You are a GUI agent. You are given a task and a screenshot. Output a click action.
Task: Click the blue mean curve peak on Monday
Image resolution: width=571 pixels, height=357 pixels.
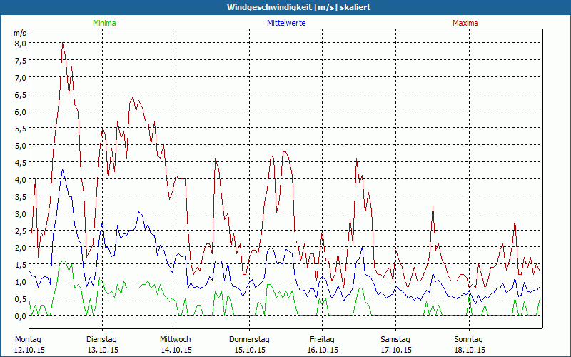point(63,169)
